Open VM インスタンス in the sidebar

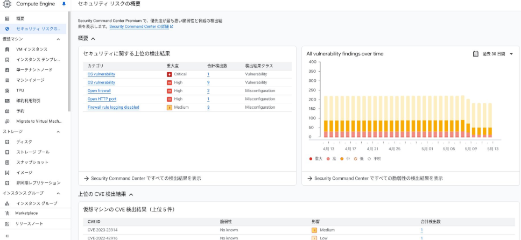coord(32,50)
